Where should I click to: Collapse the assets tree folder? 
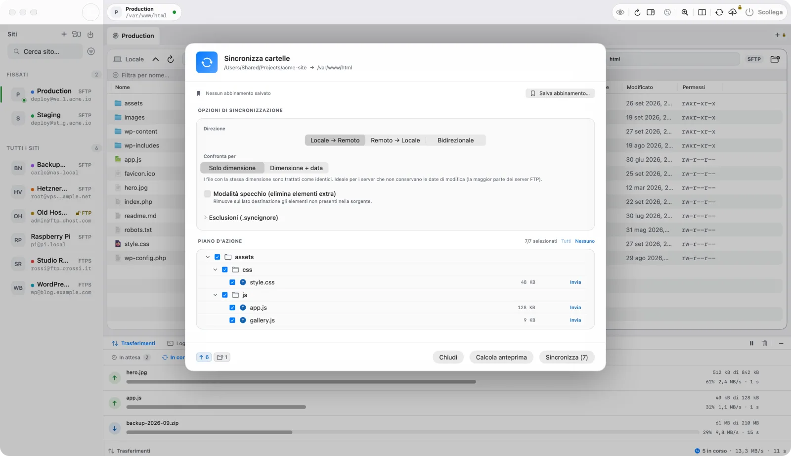coord(208,257)
